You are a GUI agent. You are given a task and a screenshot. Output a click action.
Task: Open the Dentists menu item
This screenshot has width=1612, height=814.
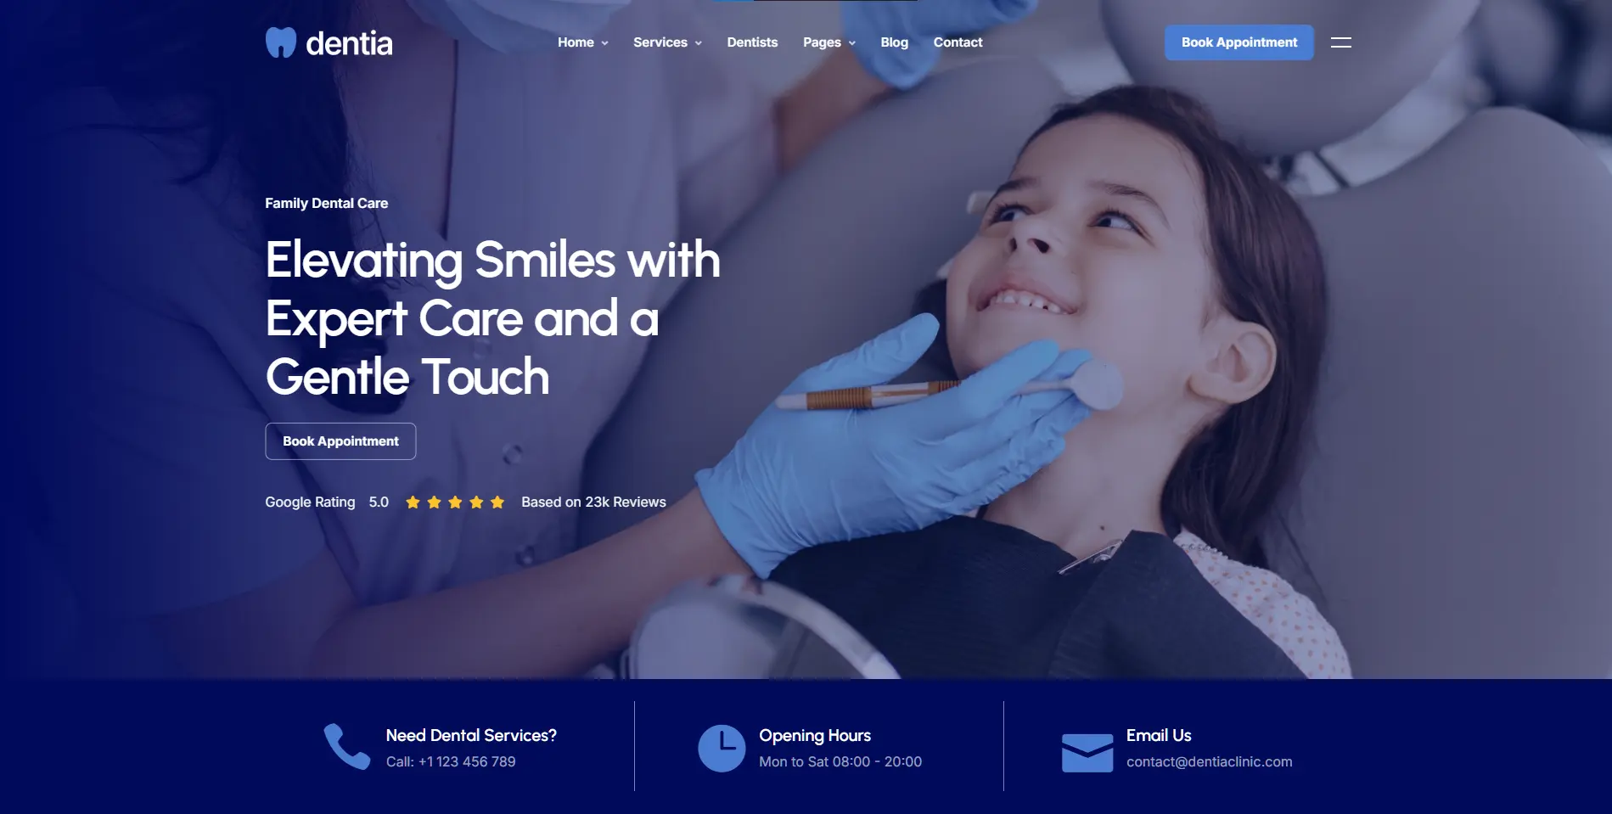pos(752,42)
